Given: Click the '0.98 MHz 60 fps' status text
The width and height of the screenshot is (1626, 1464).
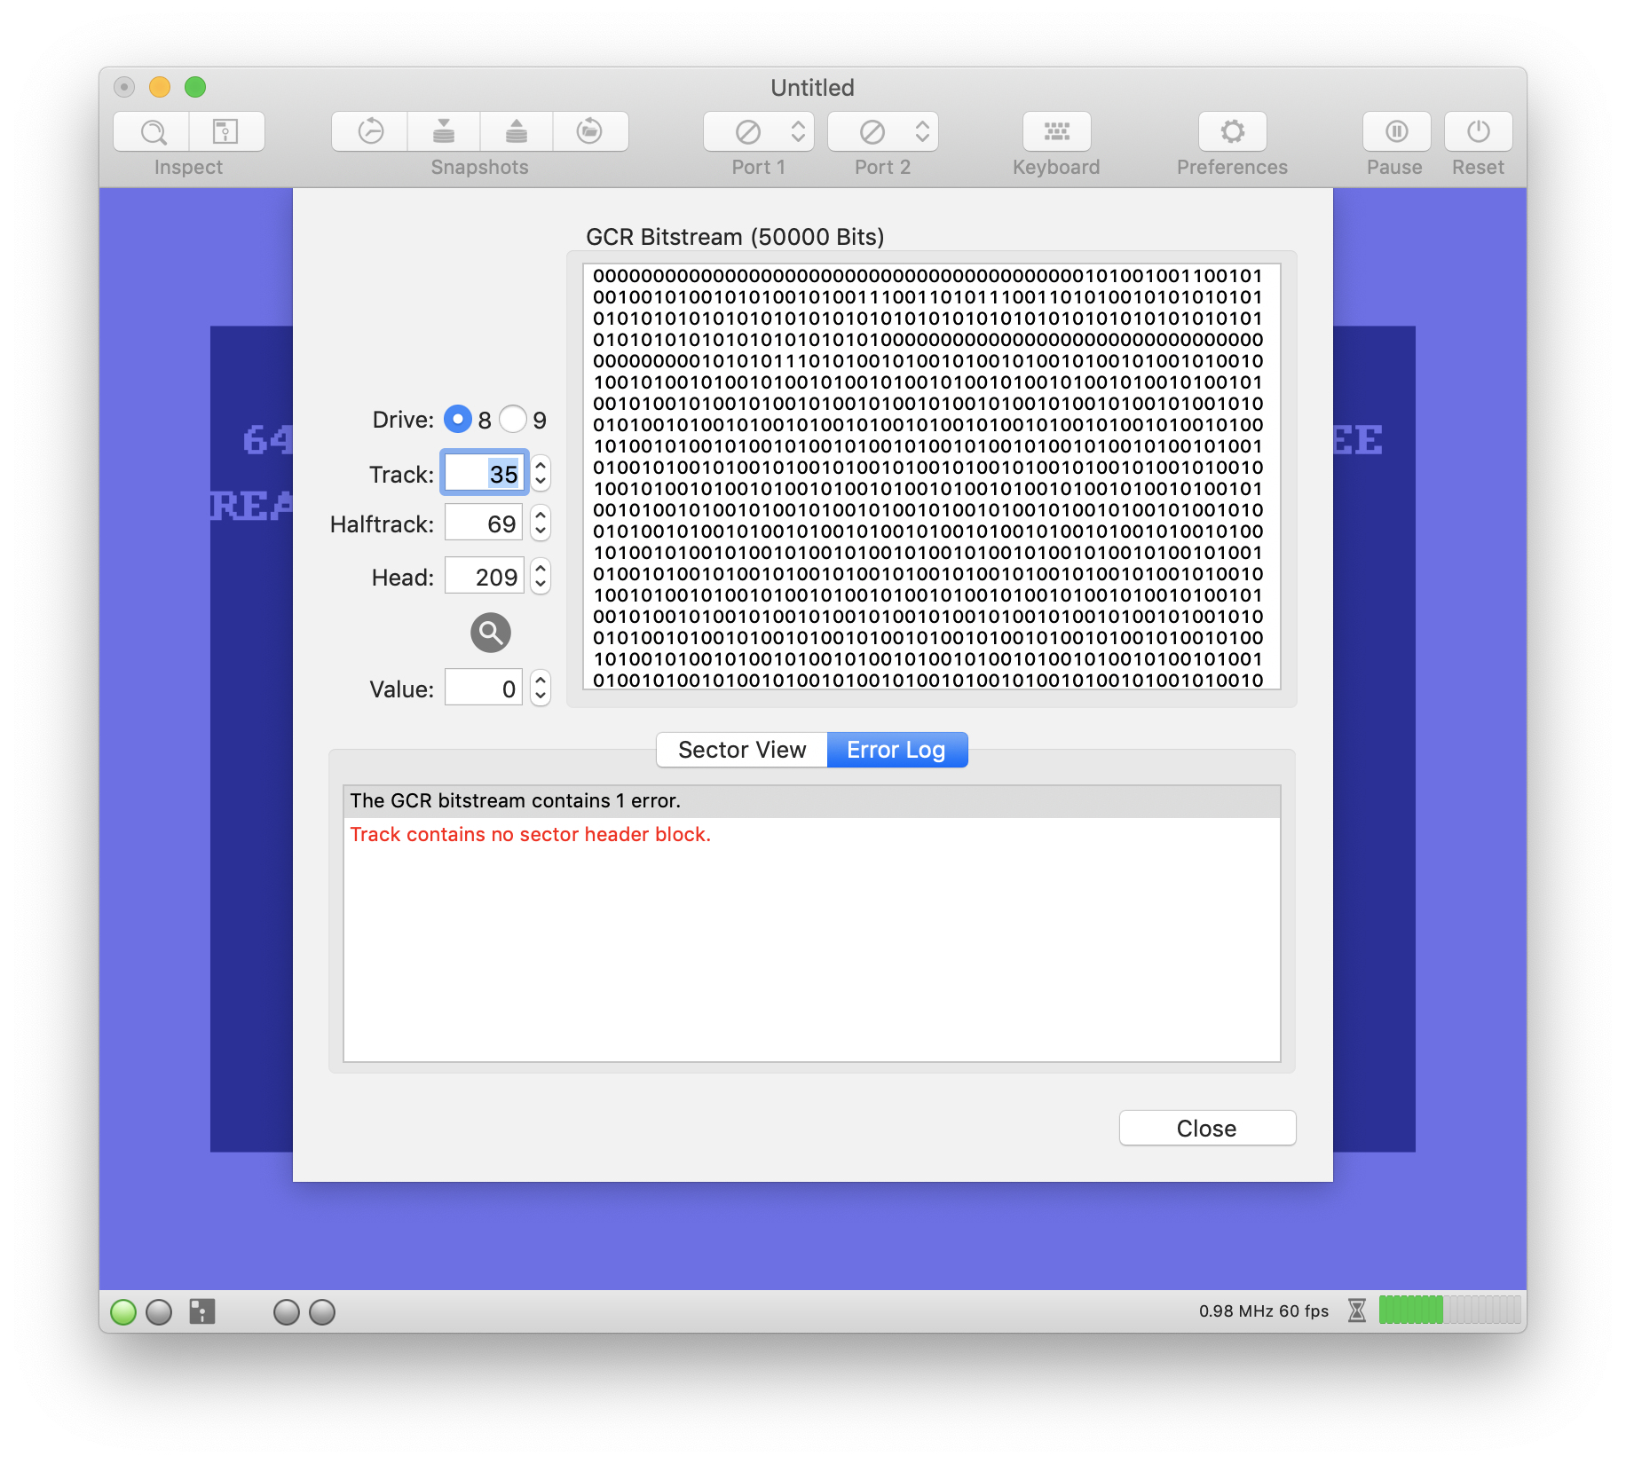Looking at the screenshot, I should (1264, 1311).
